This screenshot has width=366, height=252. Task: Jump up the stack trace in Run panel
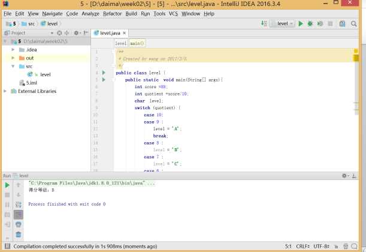pos(18,185)
